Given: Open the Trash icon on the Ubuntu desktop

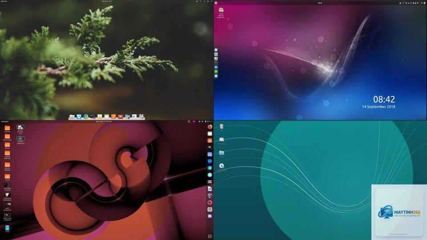Looking at the screenshot, I should click(x=8, y=228).
